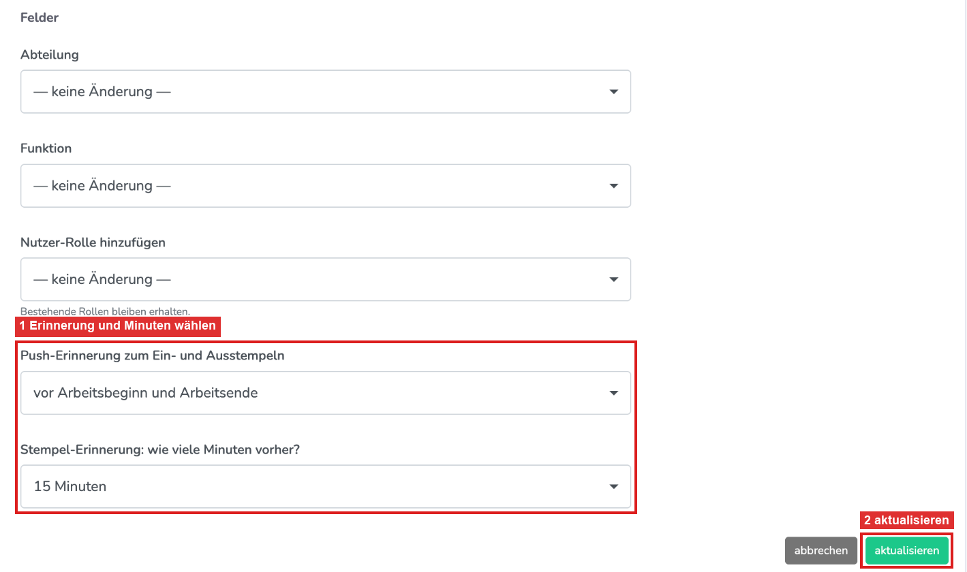Screen dimensions: 967x572
Task: Click the 'Bestehende Rollen bleiben erhalten' hint text
Action: (106, 311)
